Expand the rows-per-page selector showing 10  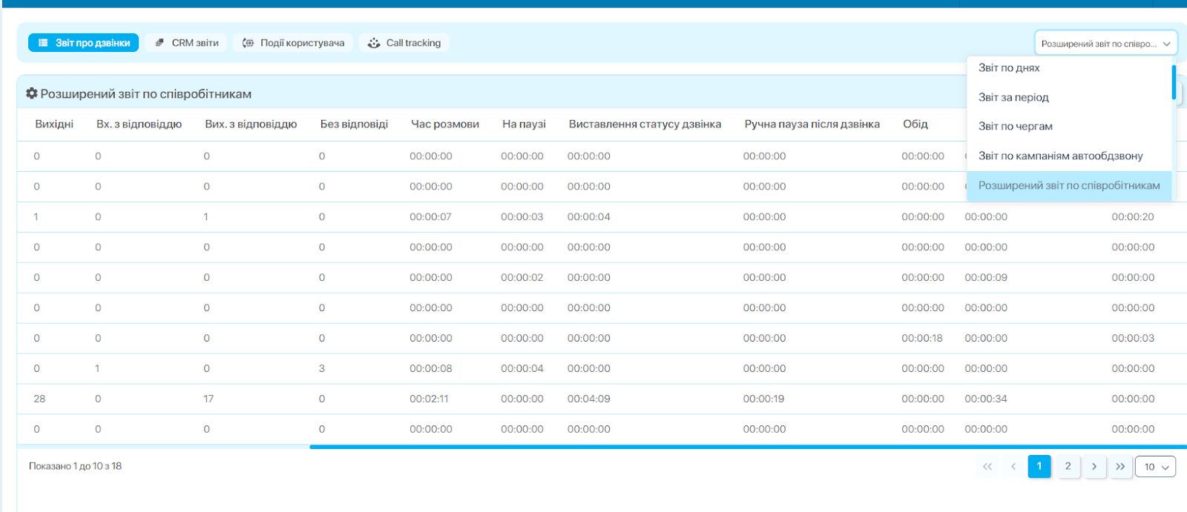(x=1155, y=467)
